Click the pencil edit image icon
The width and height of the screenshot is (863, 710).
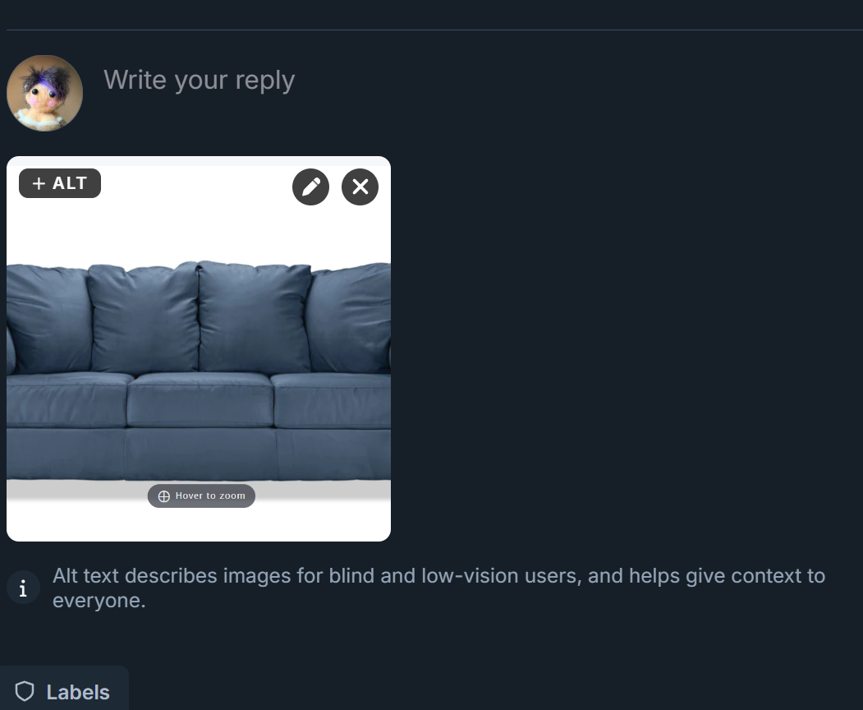(x=311, y=187)
